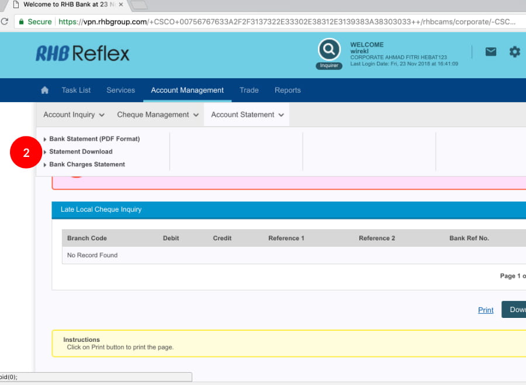Viewport: 526px width, 385px height.
Task: Switch to the Trade menu
Action: (249, 90)
